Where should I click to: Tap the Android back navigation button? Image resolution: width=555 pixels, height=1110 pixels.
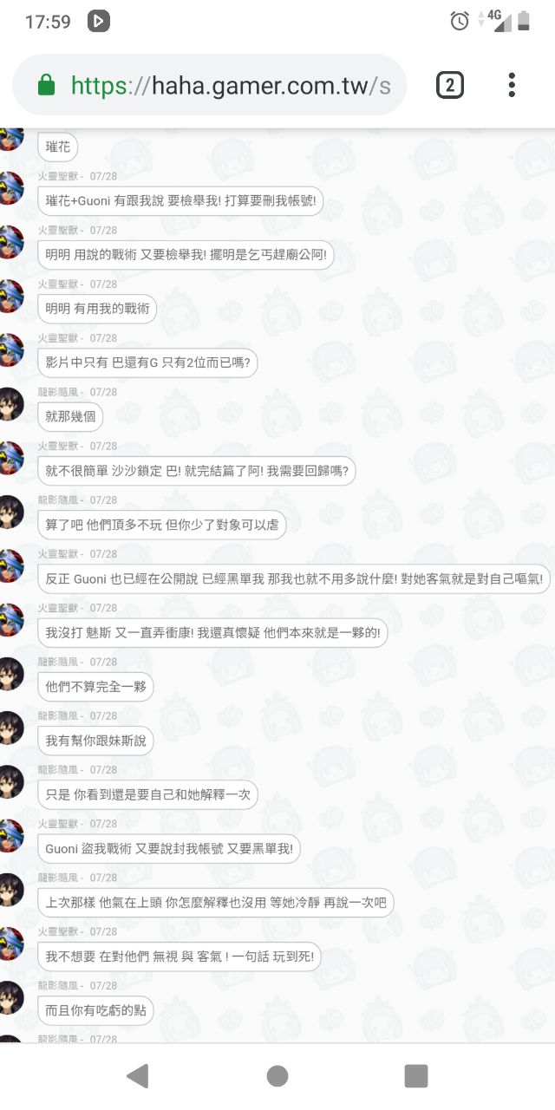click(138, 1075)
